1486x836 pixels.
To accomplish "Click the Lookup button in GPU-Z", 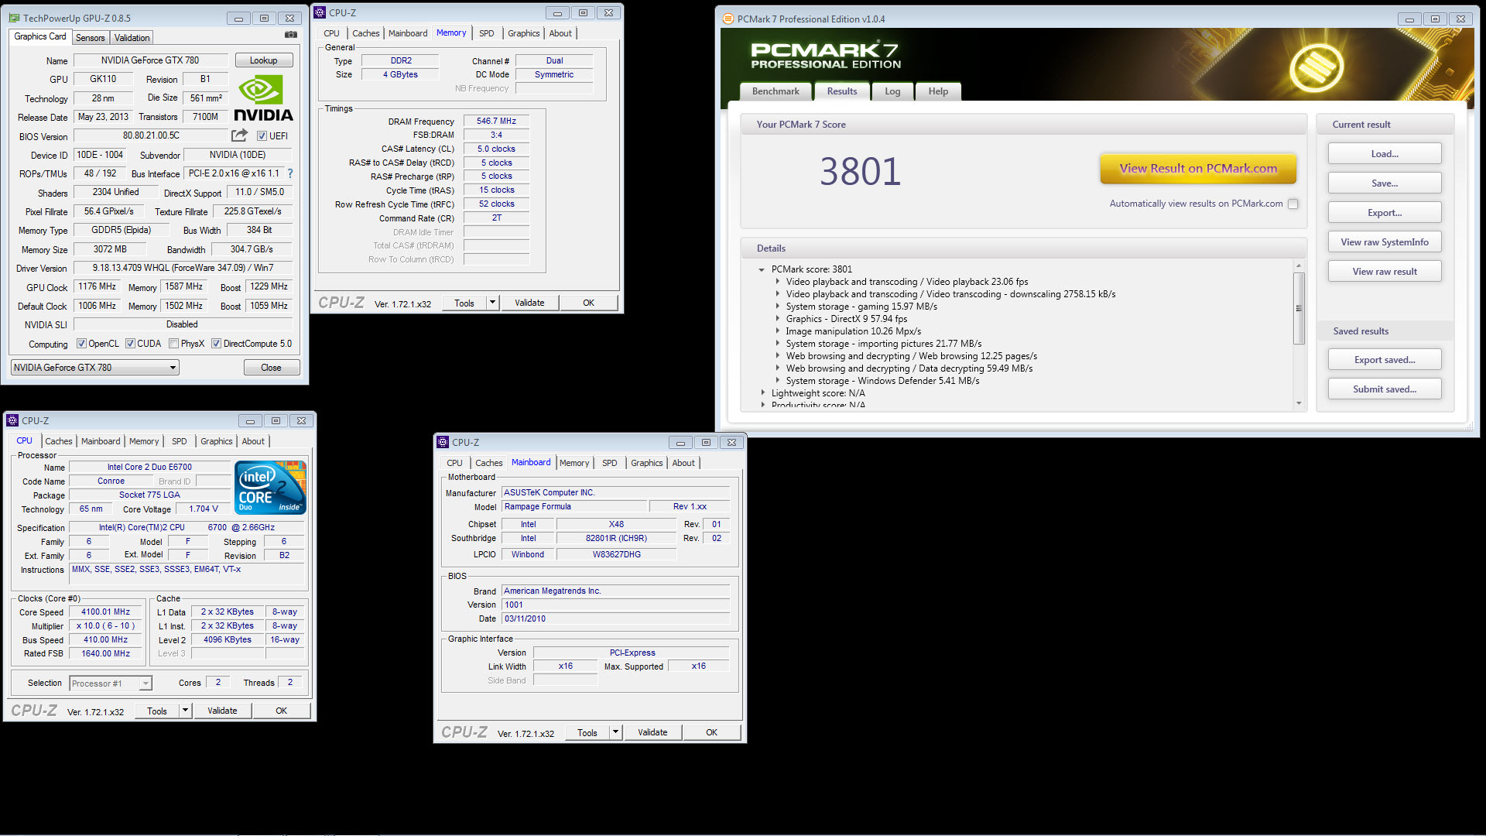I will pyautogui.click(x=263, y=60).
